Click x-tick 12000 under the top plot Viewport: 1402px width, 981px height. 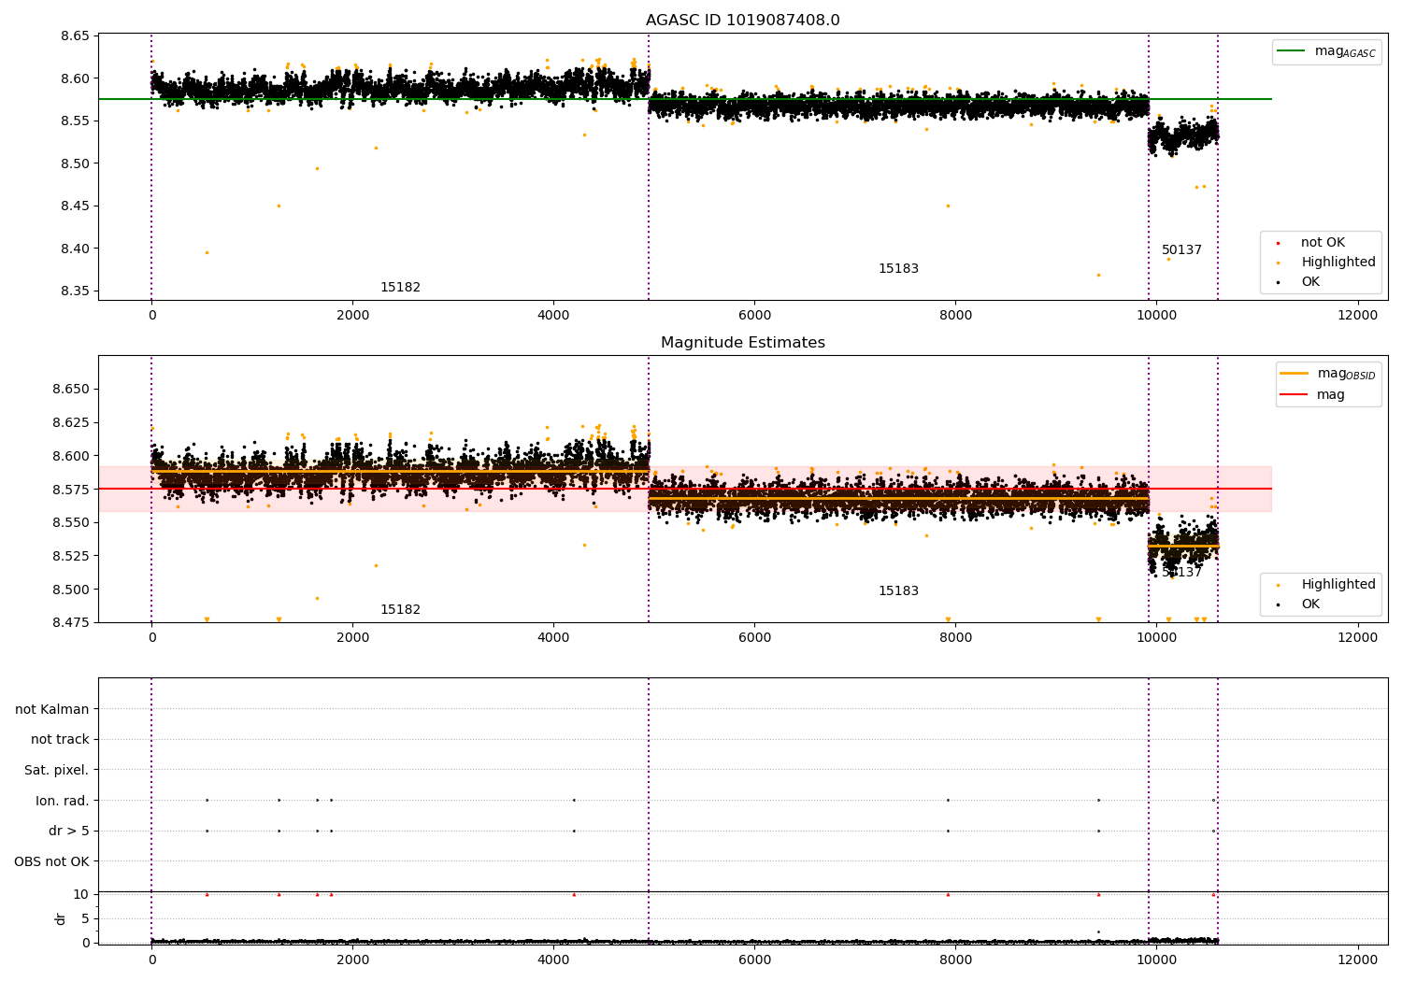pyautogui.click(x=1357, y=316)
